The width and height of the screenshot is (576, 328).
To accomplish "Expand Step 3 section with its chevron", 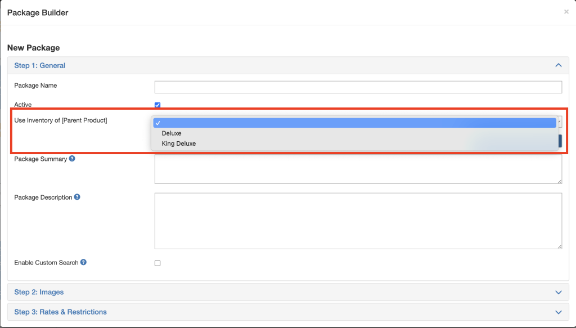I will pos(558,312).
